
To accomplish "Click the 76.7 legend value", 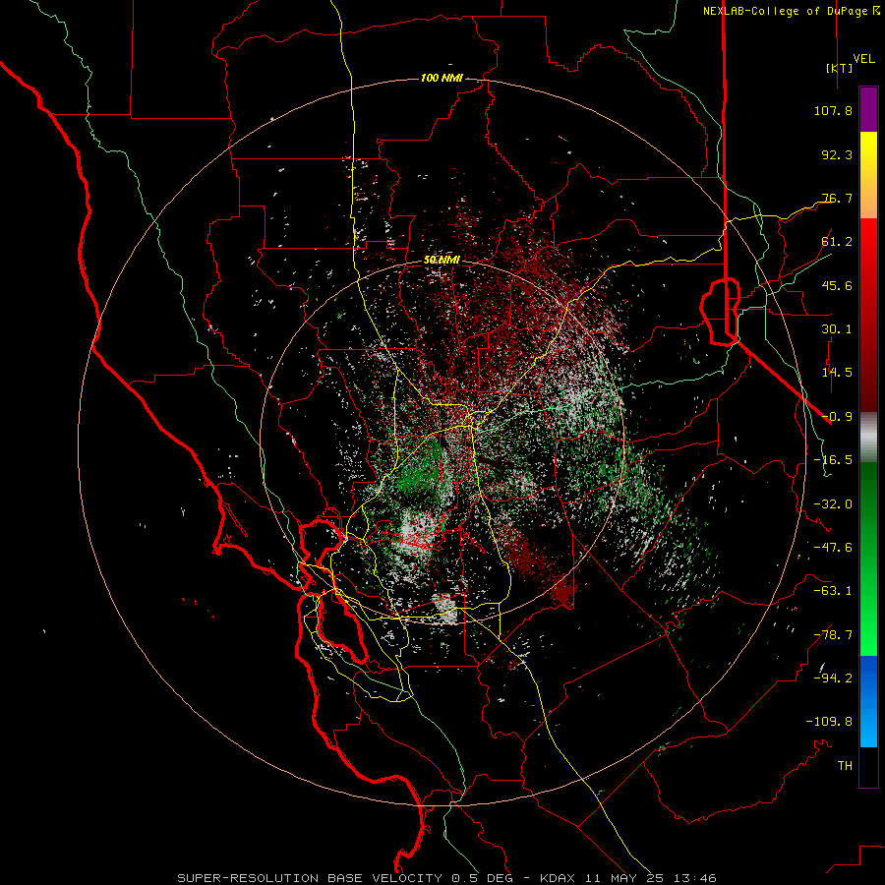I will (x=837, y=198).
